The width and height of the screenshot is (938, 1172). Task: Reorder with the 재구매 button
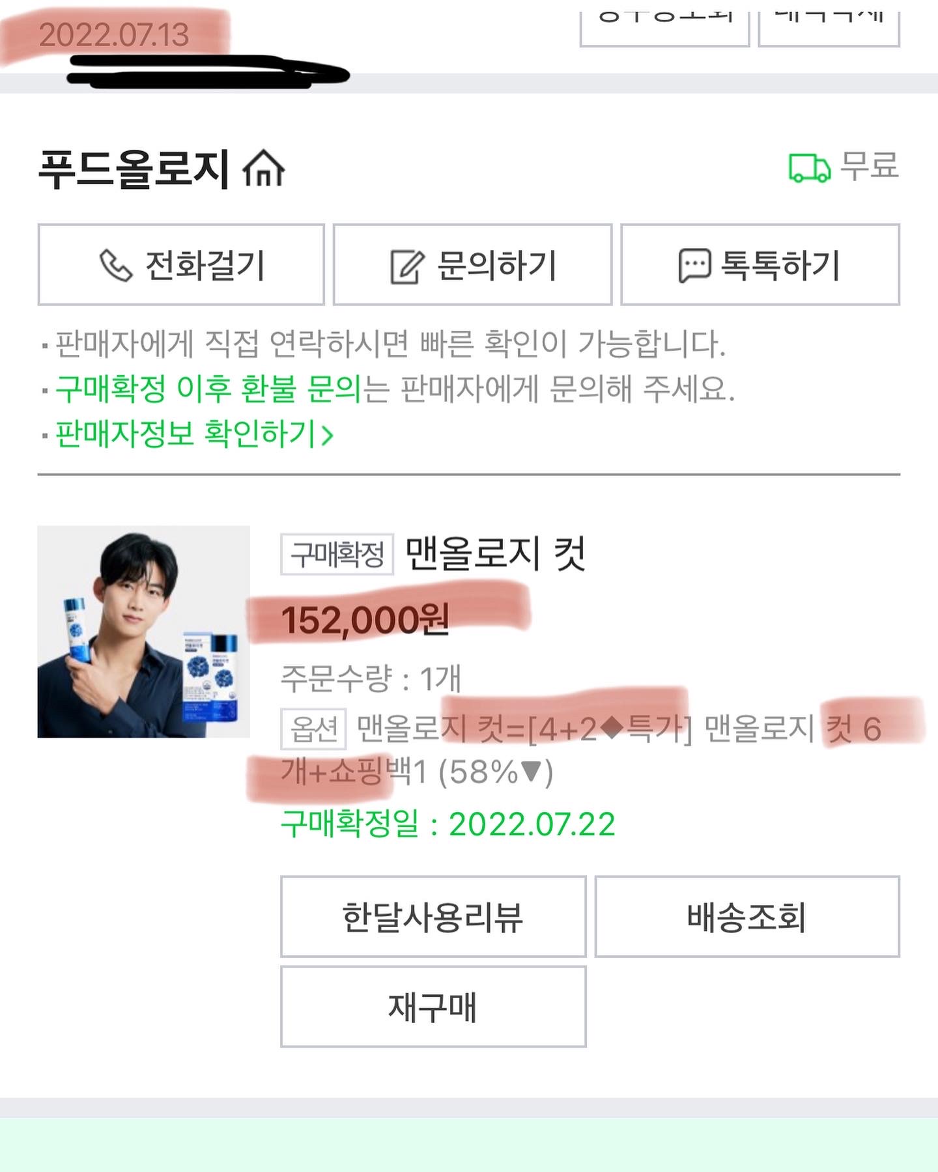click(x=433, y=1007)
